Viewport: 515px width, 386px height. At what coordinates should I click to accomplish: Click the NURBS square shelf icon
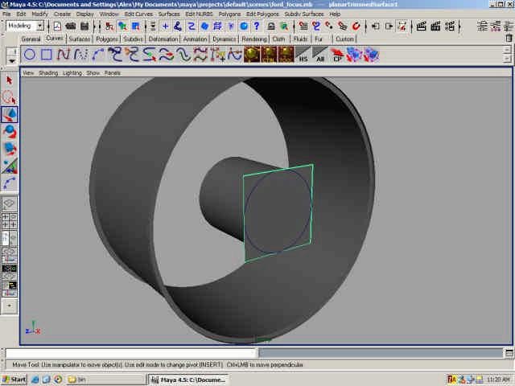[x=47, y=55]
